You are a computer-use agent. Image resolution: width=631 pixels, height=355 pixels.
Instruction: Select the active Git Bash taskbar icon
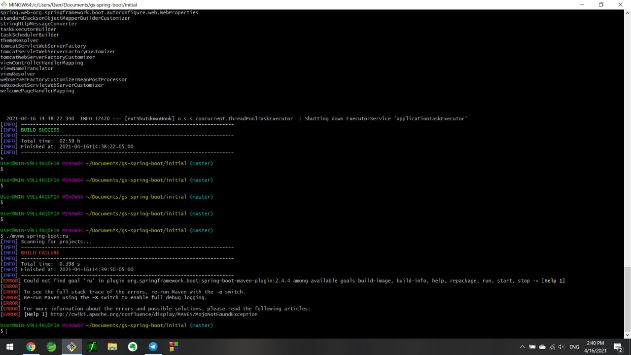(71, 347)
